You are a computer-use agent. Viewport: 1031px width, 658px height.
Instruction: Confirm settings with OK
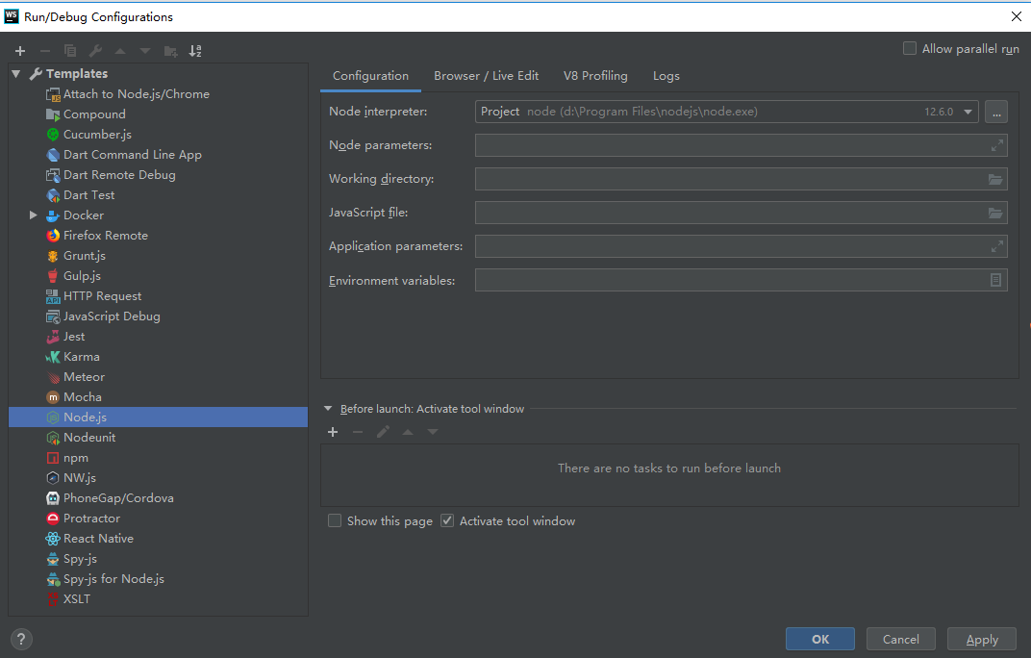pyautogui.click(x=819, y=639)
